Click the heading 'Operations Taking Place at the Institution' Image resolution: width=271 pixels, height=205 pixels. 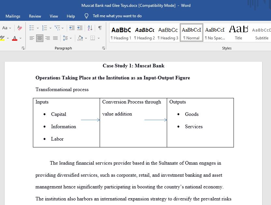pyautogui.click(x=83, y=78)
